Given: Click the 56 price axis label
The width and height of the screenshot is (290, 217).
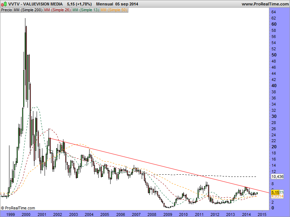Looking at the screenshot, I should tap(274, 37).
